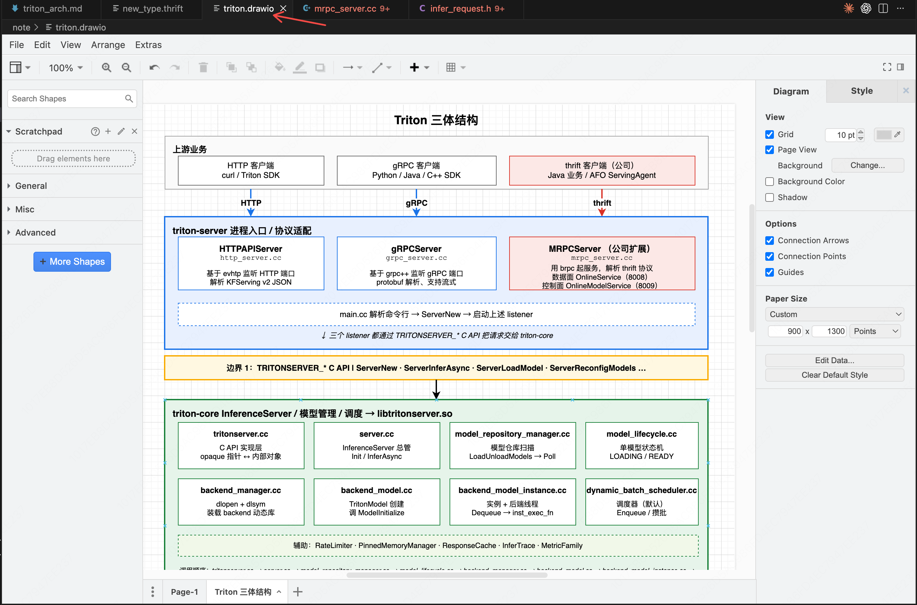Open the 100% zoom level dropdown

click(66, 68)
